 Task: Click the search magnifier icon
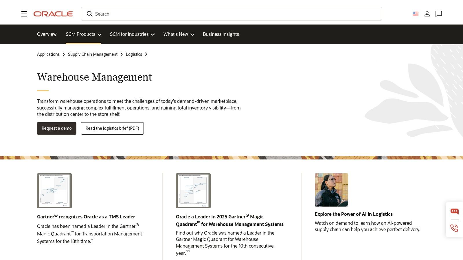(x=90, y=14)
